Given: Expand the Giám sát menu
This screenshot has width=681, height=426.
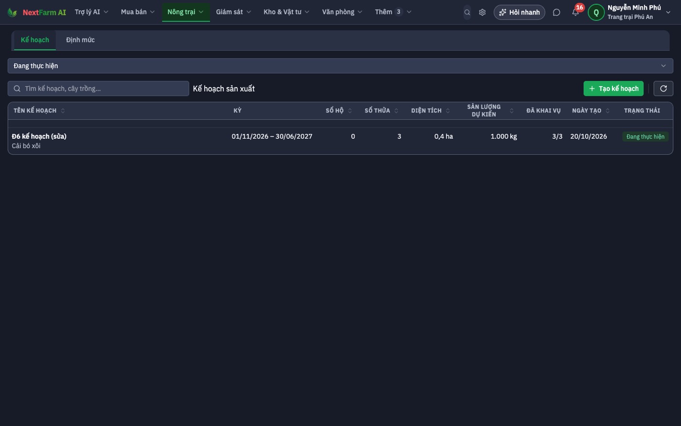Looking at the screenshot, I should (233, 12).
